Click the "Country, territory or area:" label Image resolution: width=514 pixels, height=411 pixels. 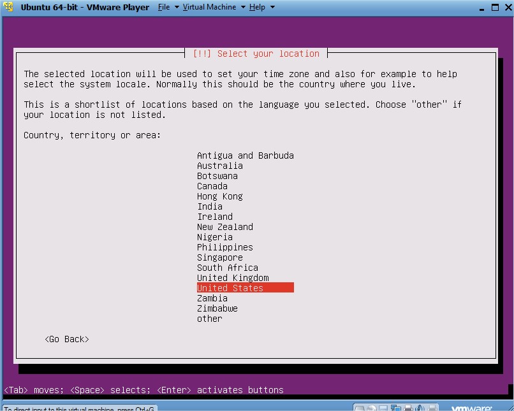(x=92, y=135)
